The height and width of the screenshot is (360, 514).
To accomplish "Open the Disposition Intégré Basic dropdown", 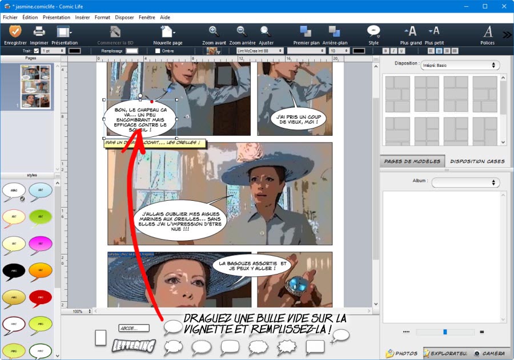I will coord(460,65).
